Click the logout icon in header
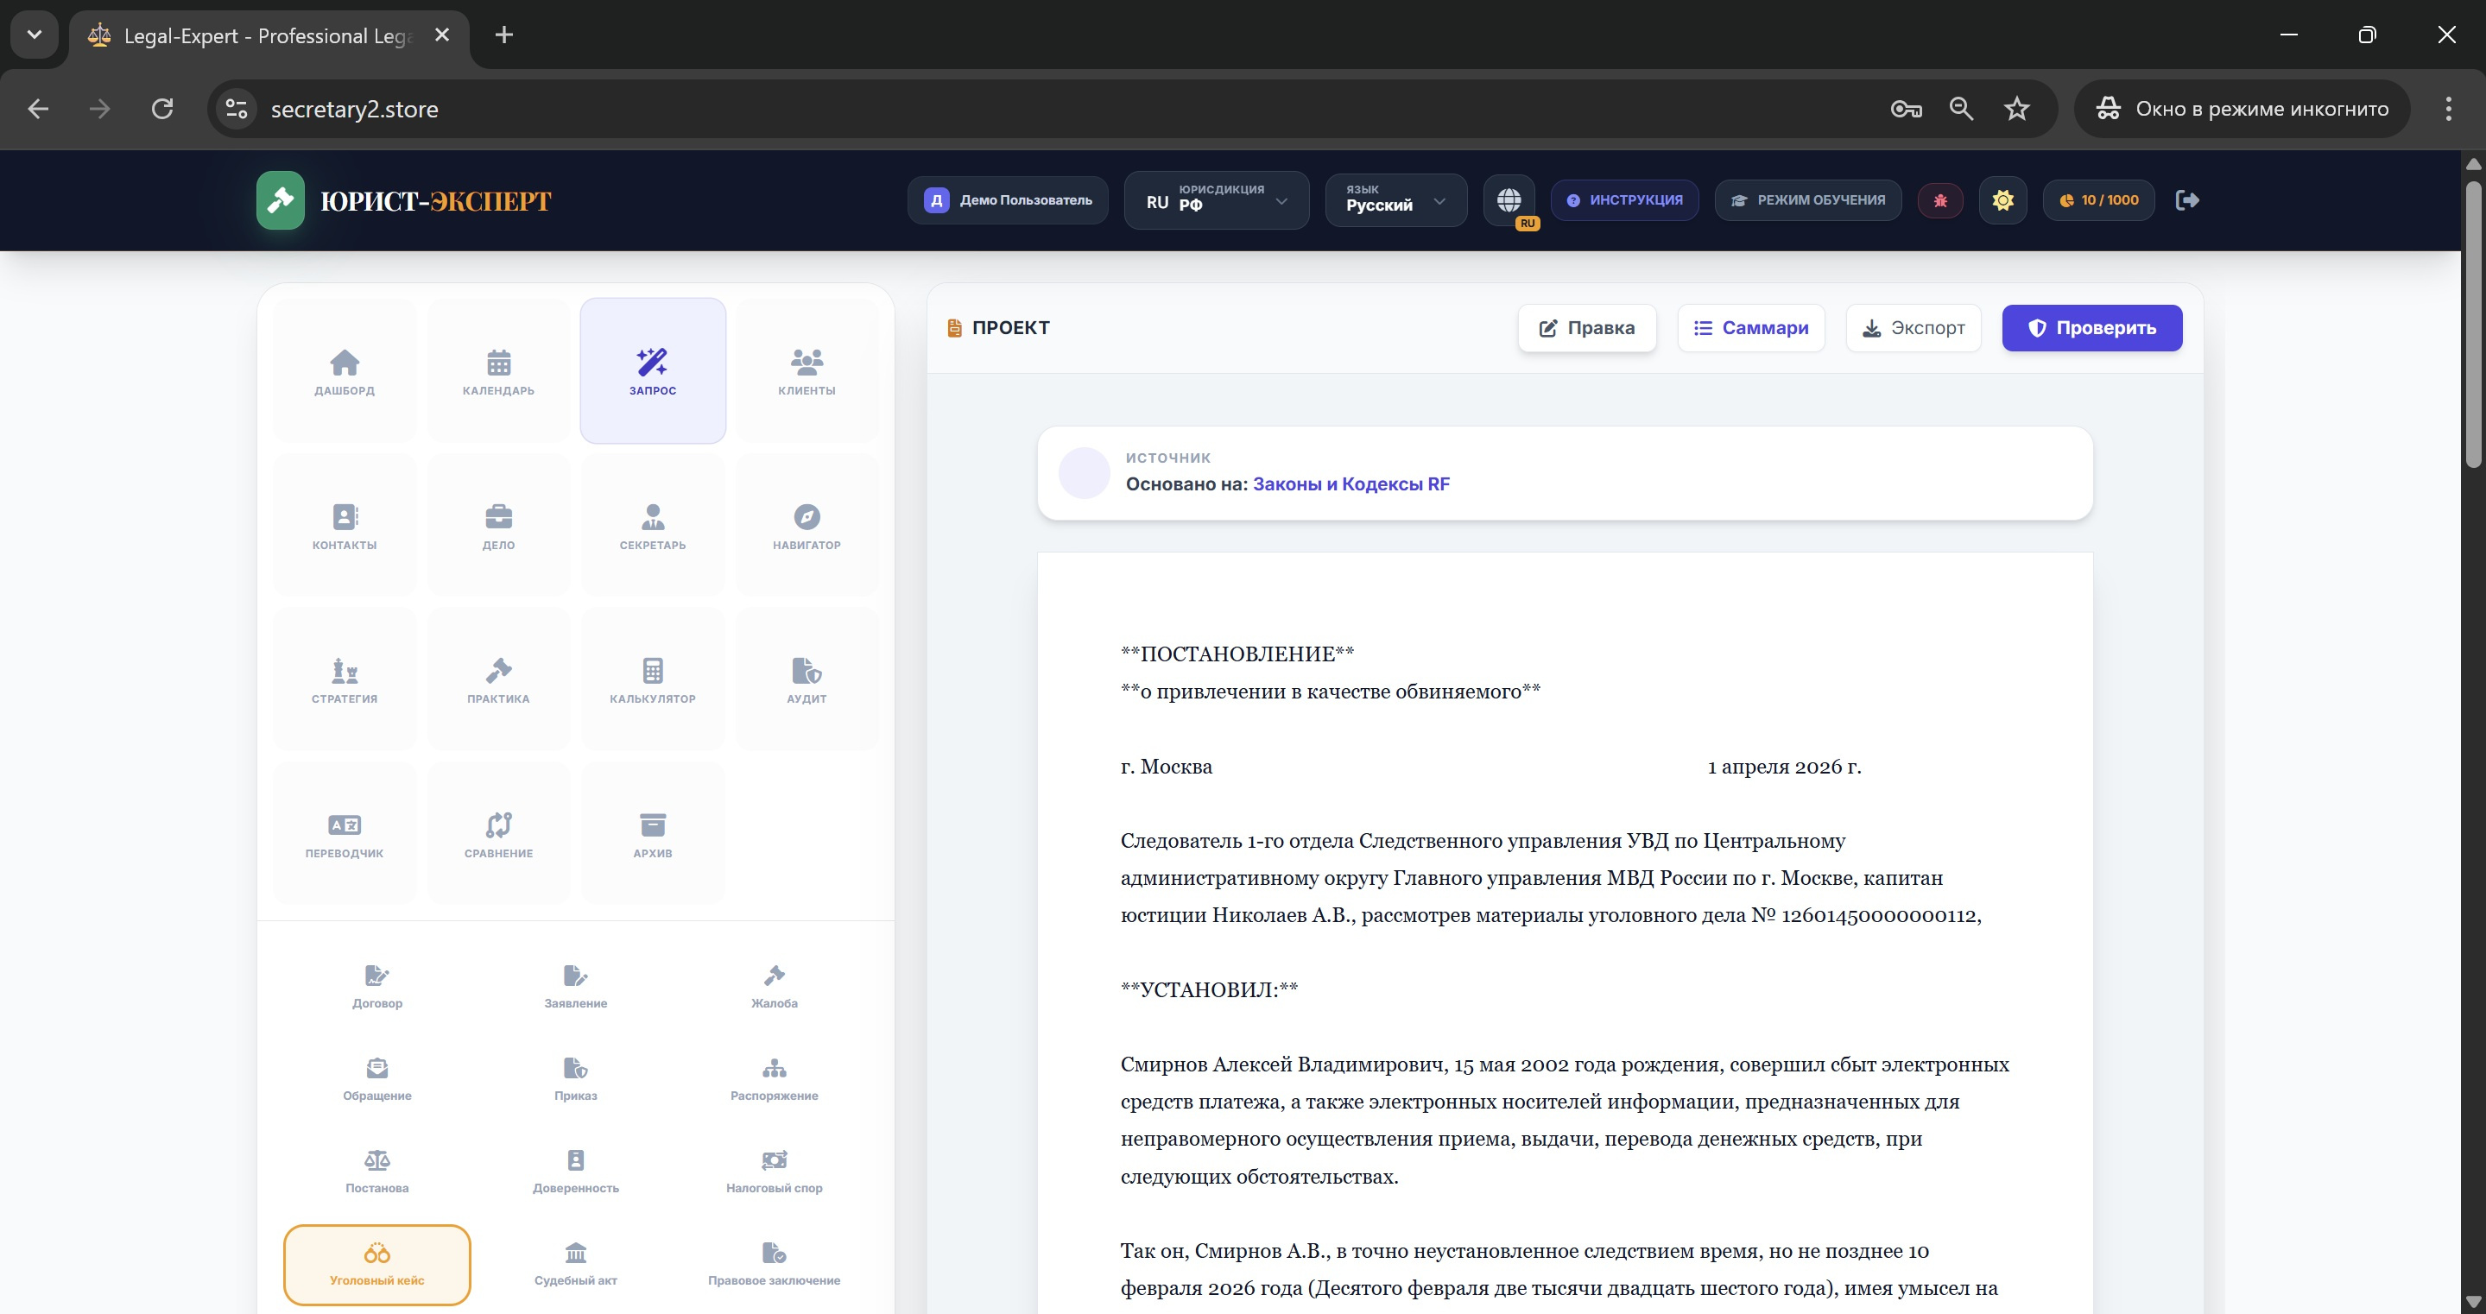Screen dimensions: 2486x1314 point(2187,199)
